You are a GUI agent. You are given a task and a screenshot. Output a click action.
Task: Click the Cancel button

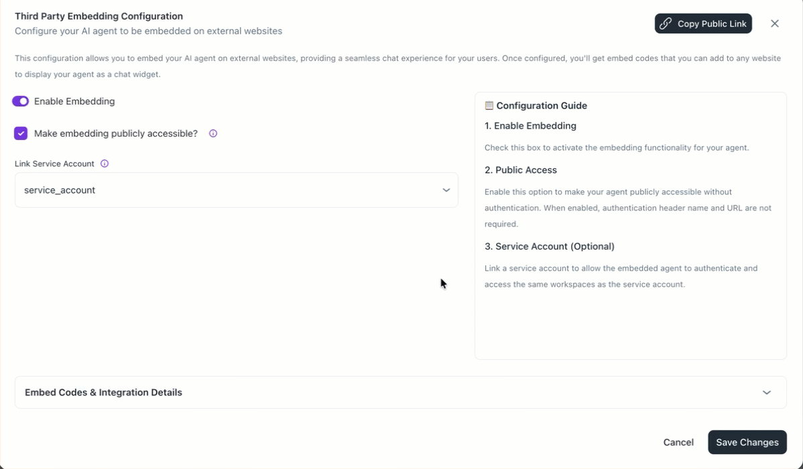click(x=678, y=442)
